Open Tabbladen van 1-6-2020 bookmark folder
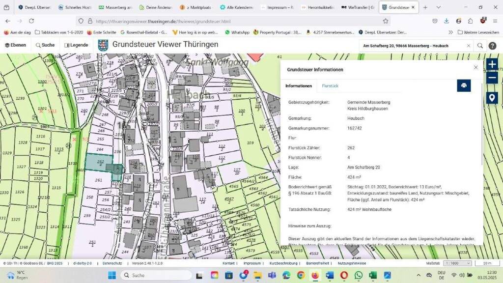 (58, 32)
